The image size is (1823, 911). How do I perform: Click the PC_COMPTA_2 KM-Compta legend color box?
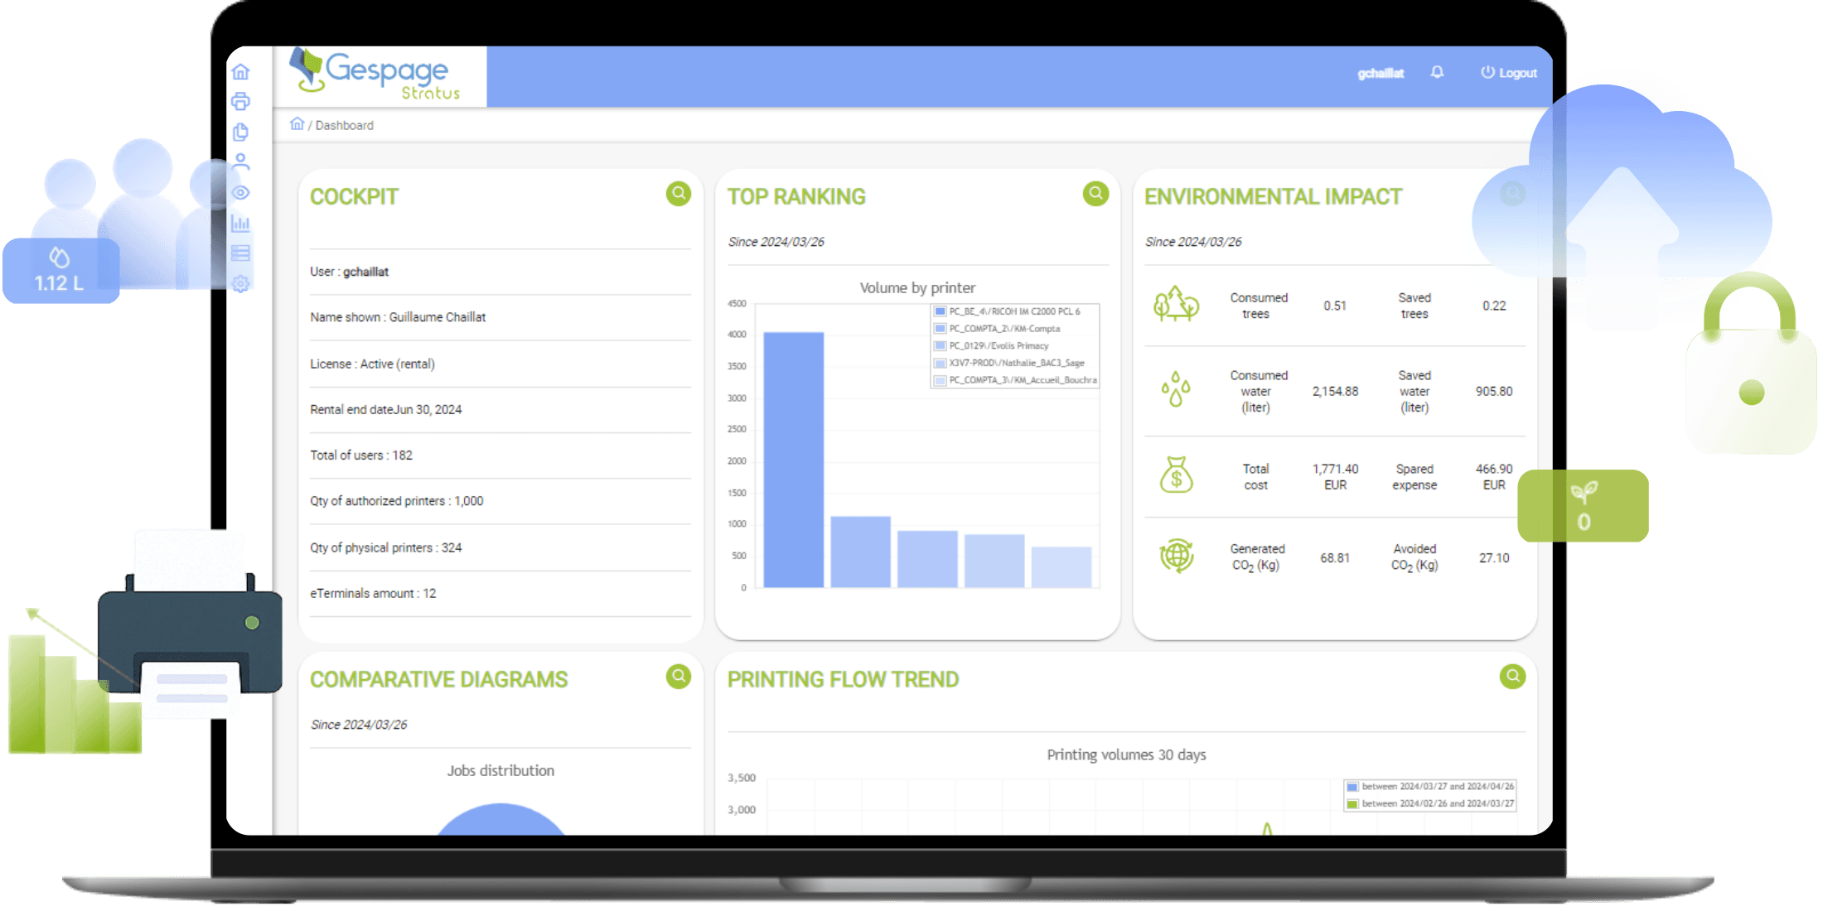tap(940, 329)
